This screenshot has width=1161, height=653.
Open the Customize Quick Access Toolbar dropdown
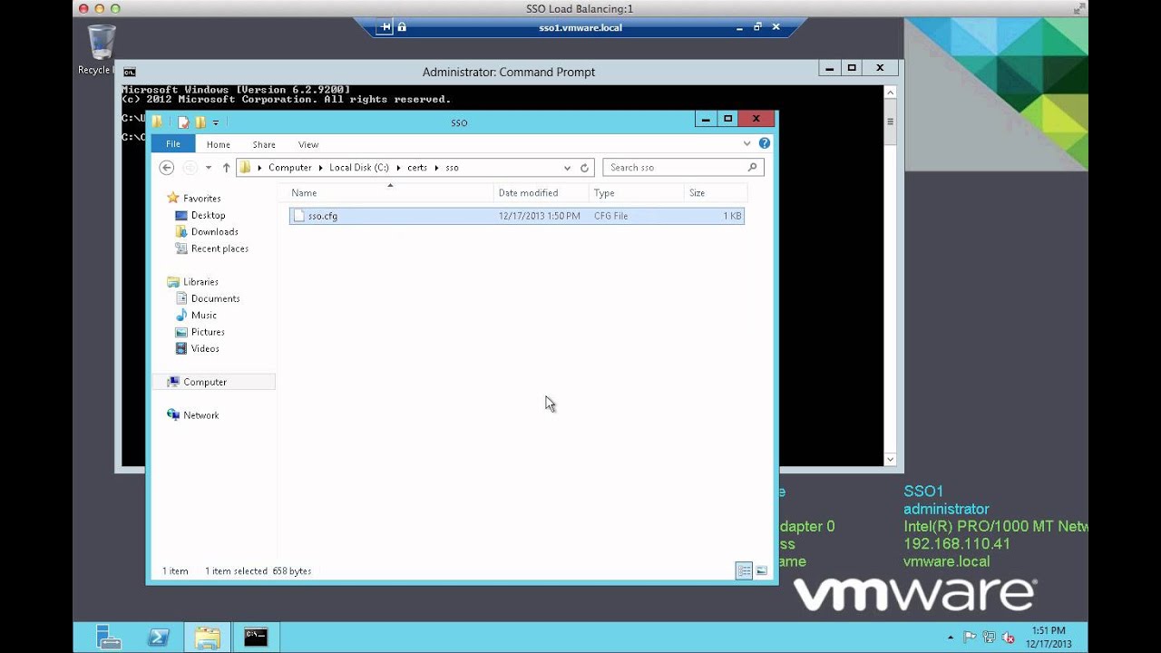pos(216,122)
